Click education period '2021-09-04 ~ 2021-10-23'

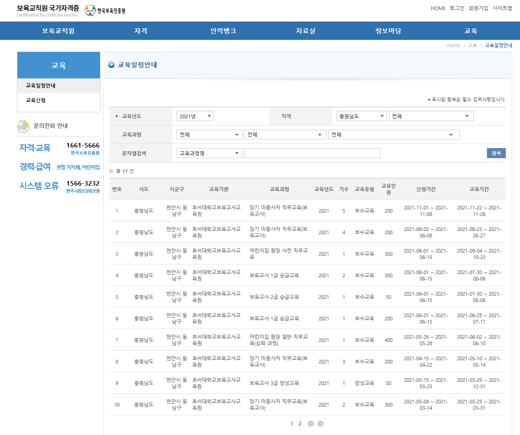[479, 254]
